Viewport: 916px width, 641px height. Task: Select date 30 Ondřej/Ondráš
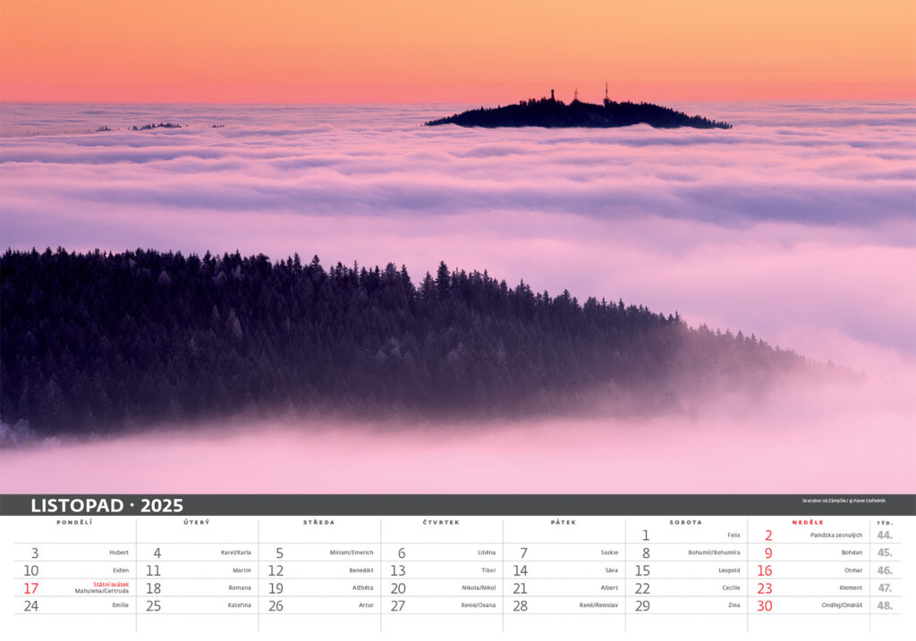765,605
